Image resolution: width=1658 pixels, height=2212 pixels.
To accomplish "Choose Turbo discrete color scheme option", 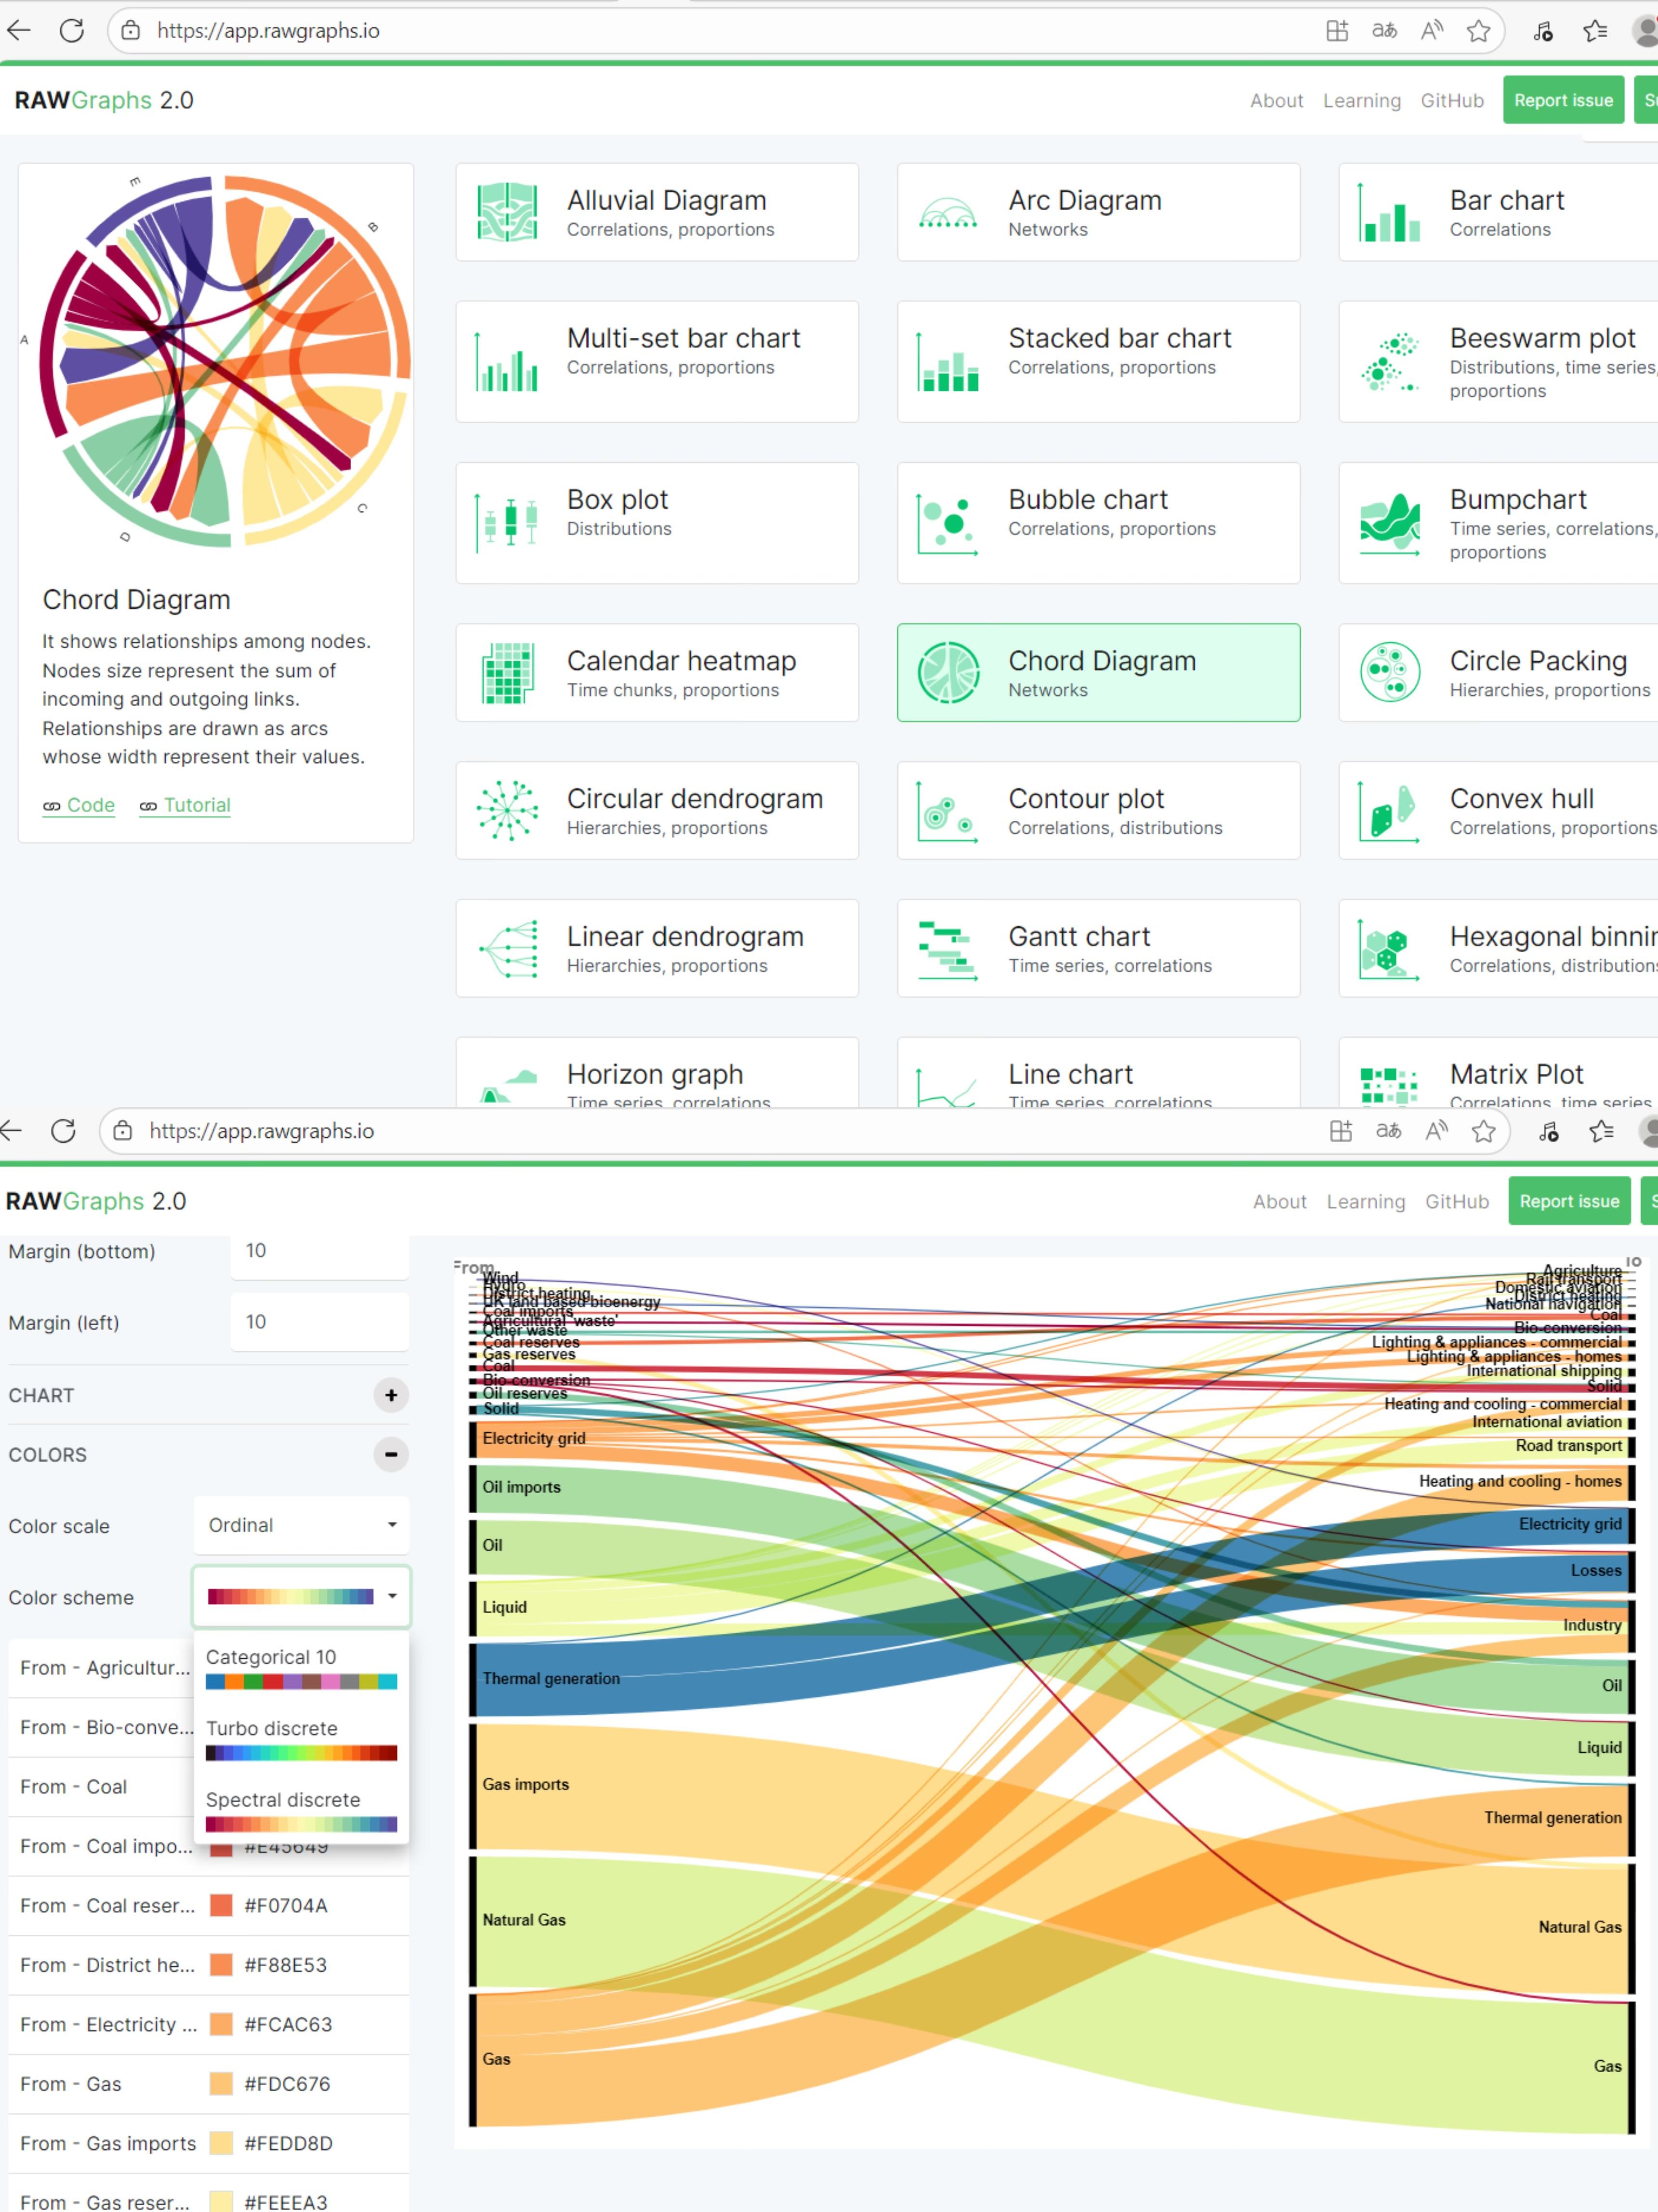I will coord(301,1739).
